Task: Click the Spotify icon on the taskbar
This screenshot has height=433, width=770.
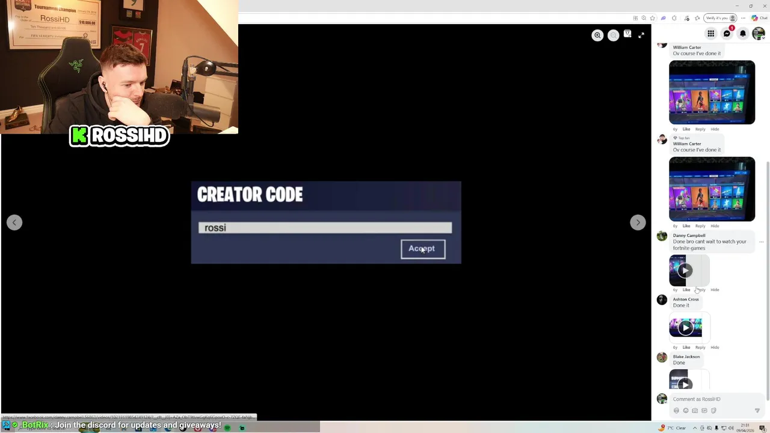Action: pyautogui.click(x=227, y=428)
